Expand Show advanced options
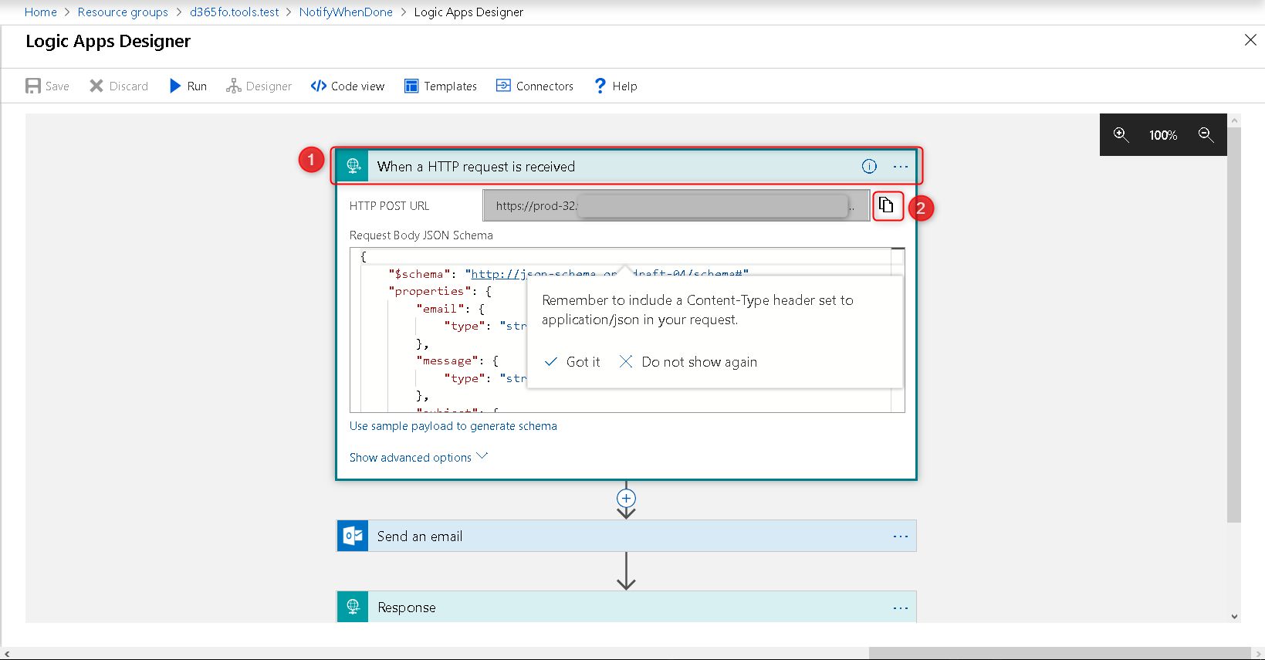This screenshot has width=1265, height=660. point(418,458)
